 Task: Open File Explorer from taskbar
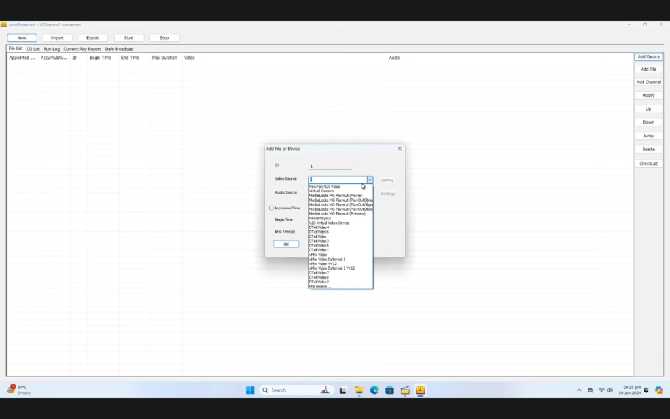pos(359,390)
